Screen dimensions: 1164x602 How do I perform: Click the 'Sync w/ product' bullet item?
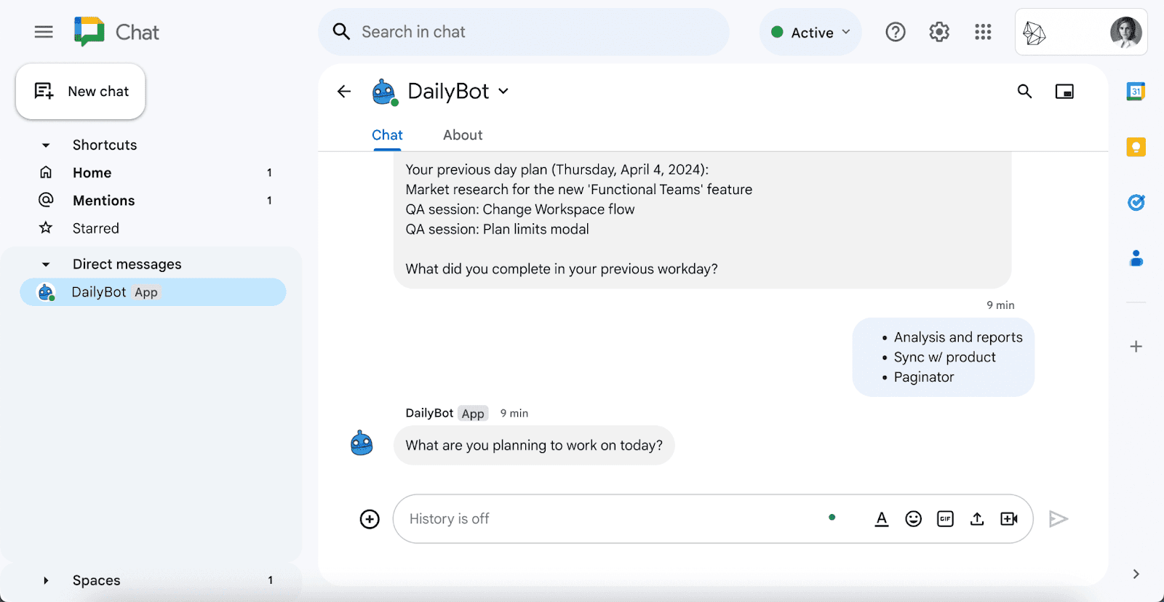click(x=945, y=357)
